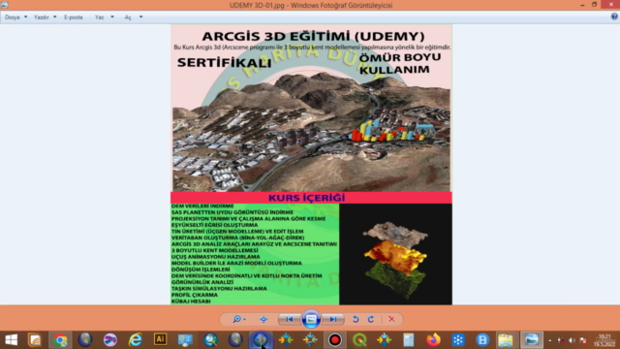620x349 pixels.
Task: Click the red record button app
Action: (335, 340)
